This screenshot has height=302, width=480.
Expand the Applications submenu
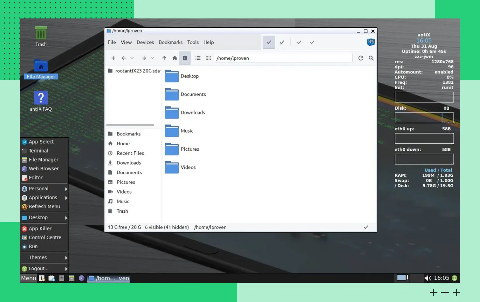(x=44, y=198)
